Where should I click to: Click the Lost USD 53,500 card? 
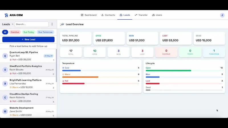176,38
